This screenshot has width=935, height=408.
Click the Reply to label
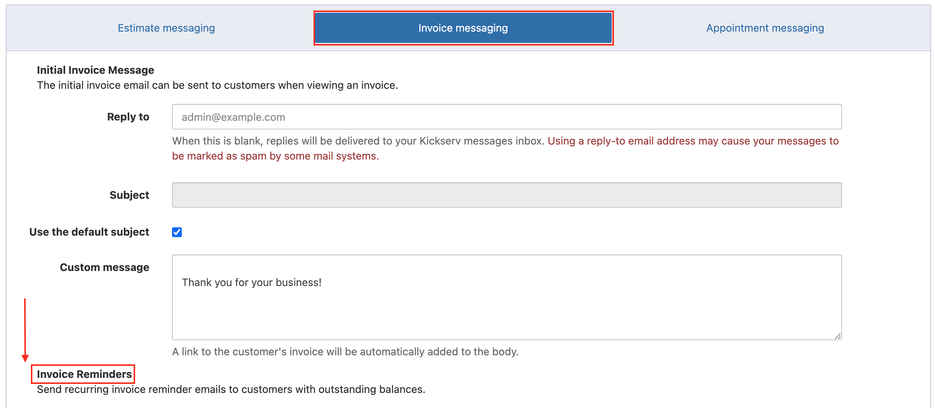click(x=128, y=117)
